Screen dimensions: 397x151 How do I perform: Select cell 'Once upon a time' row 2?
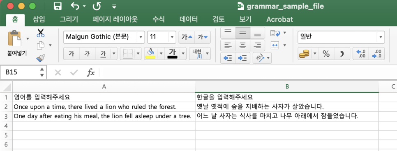coord(104,107)
